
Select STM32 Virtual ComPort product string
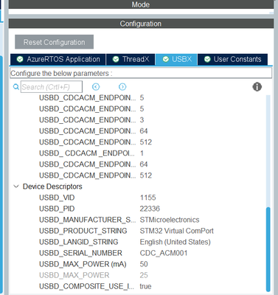176,231
